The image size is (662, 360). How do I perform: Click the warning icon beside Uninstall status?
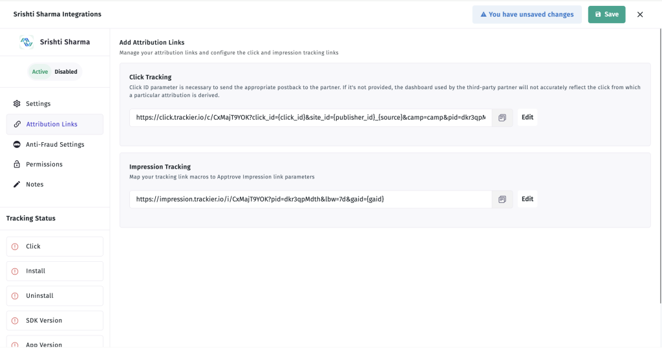(16, 296)
